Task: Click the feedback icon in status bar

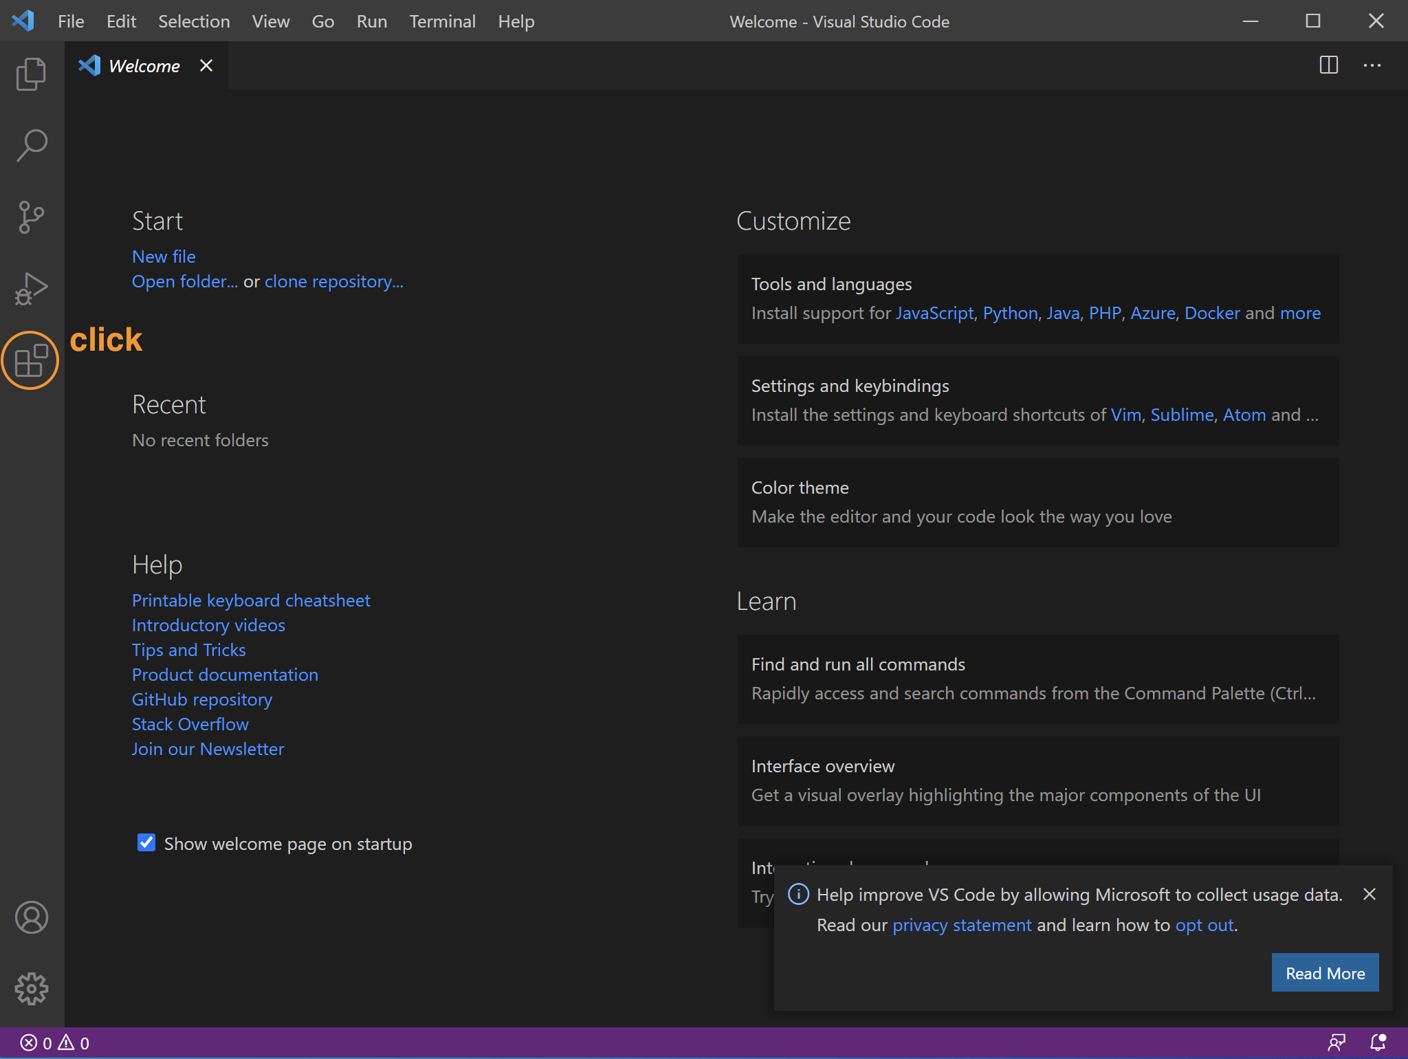Action: coord(1336,1042)
